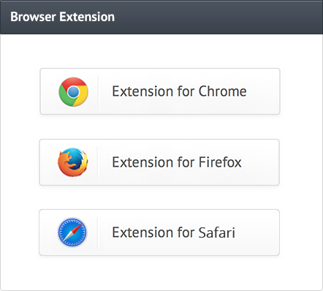Open the Extension for Firefox button

(x=159, y=162)
